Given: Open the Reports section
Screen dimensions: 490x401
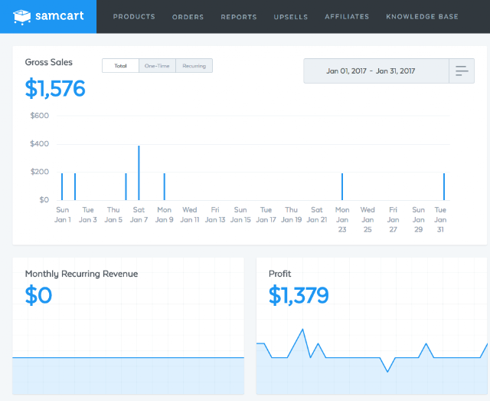Looking at the screenshot, I should click(x=239, y=17).
